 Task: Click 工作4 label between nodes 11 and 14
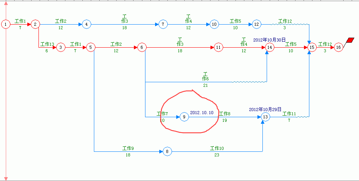coord(244,42)
